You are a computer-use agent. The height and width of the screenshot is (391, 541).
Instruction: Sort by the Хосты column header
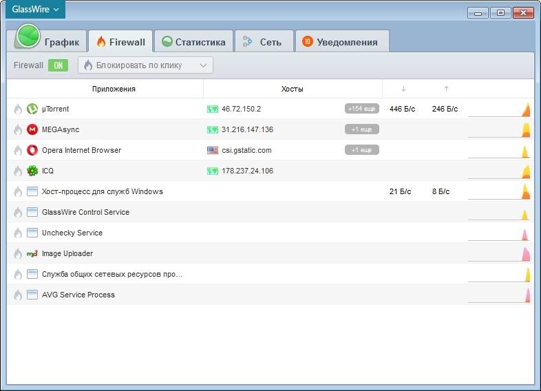click(x=292, y=89)
